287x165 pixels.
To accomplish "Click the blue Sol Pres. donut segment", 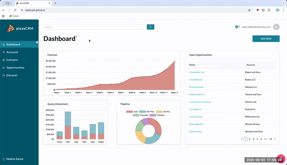I will (154, 139).
